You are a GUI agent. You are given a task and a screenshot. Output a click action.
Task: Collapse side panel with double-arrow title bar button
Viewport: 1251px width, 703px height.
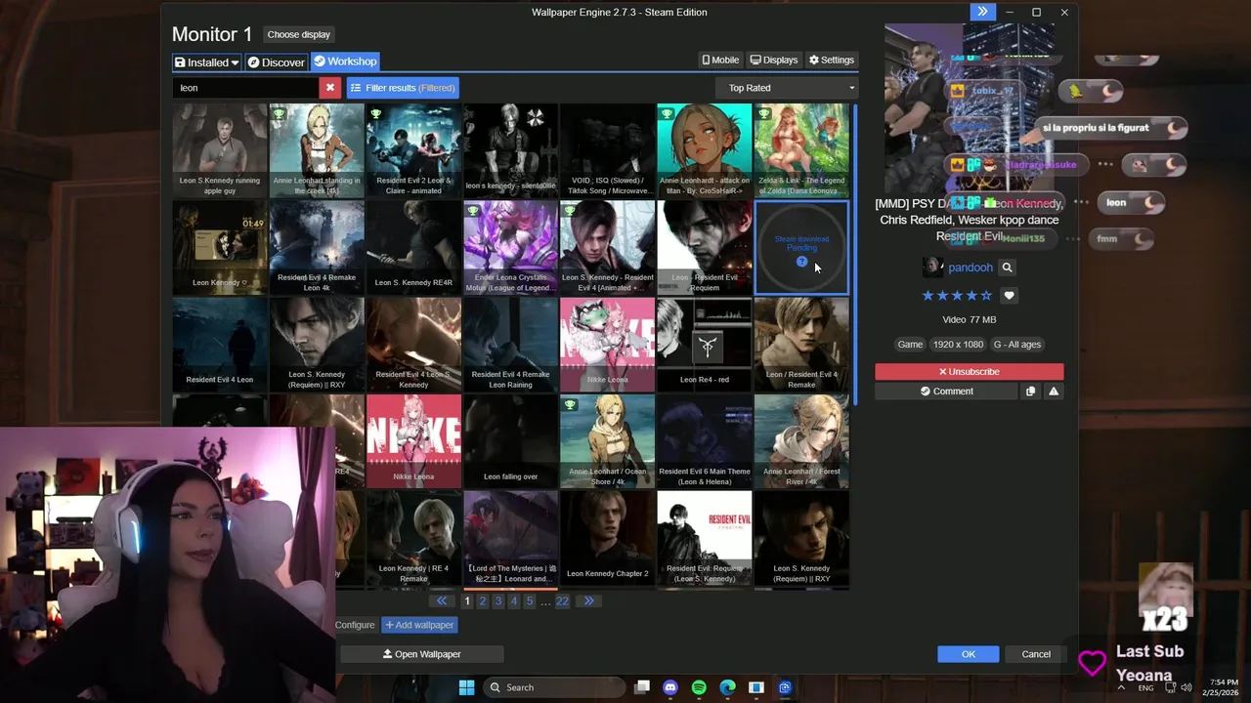pyautogui.click(x=982, y=12)
